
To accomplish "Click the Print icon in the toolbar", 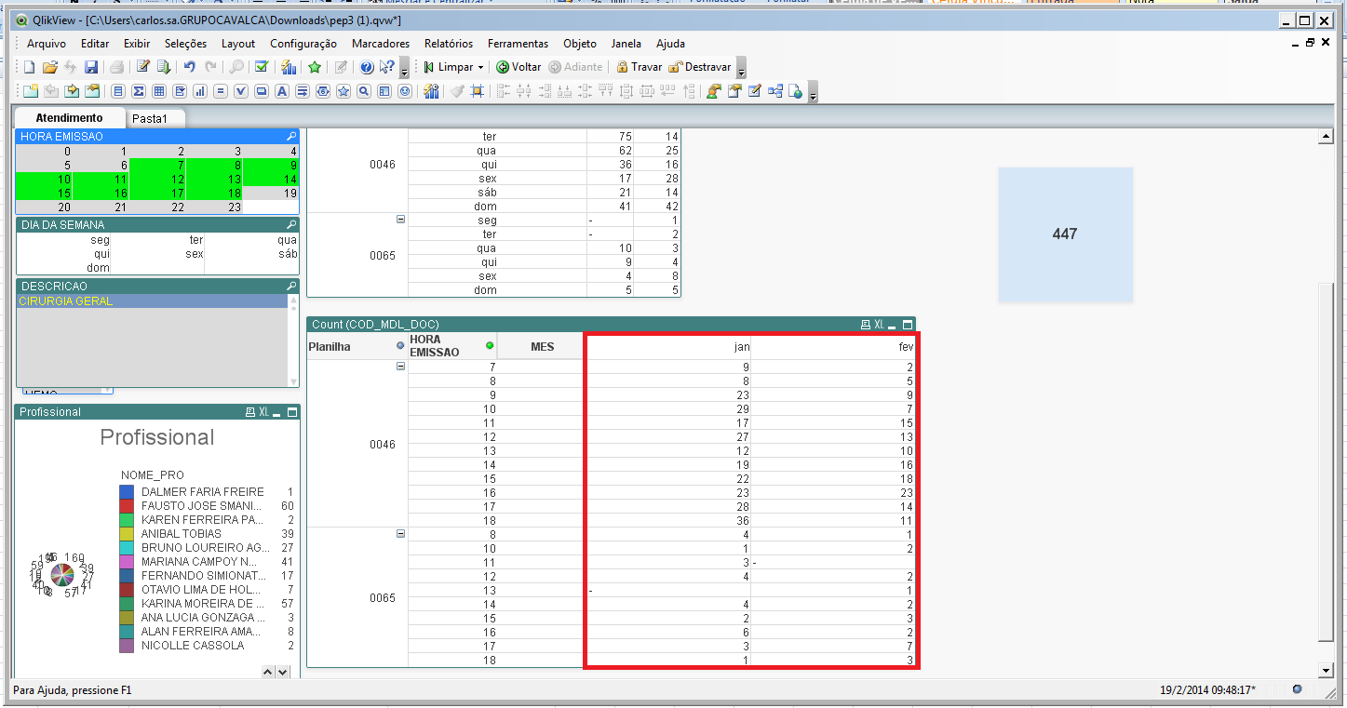I will click(116, 67).
